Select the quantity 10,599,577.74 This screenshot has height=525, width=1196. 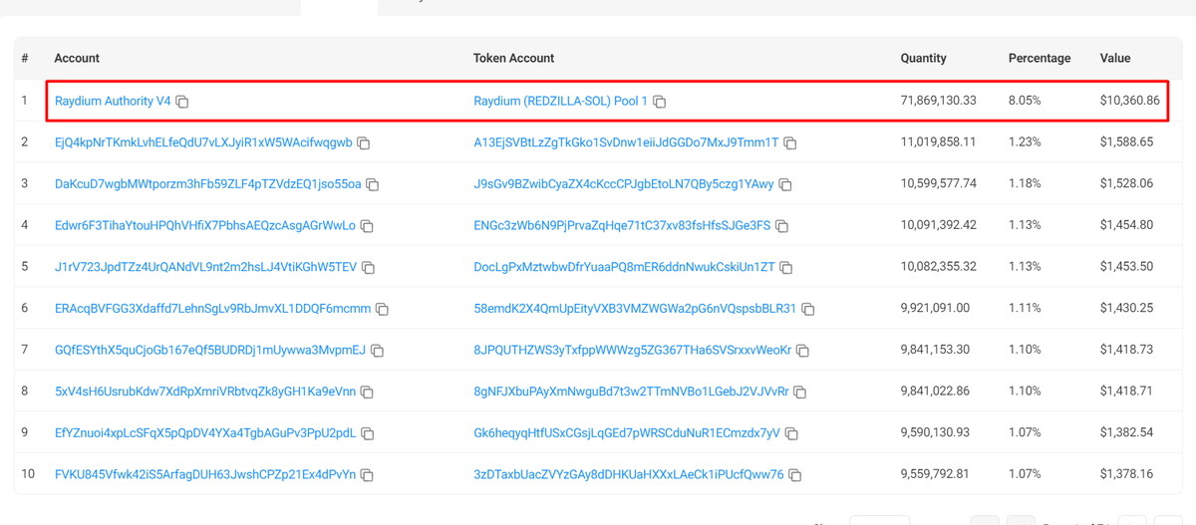click(939, 184)
